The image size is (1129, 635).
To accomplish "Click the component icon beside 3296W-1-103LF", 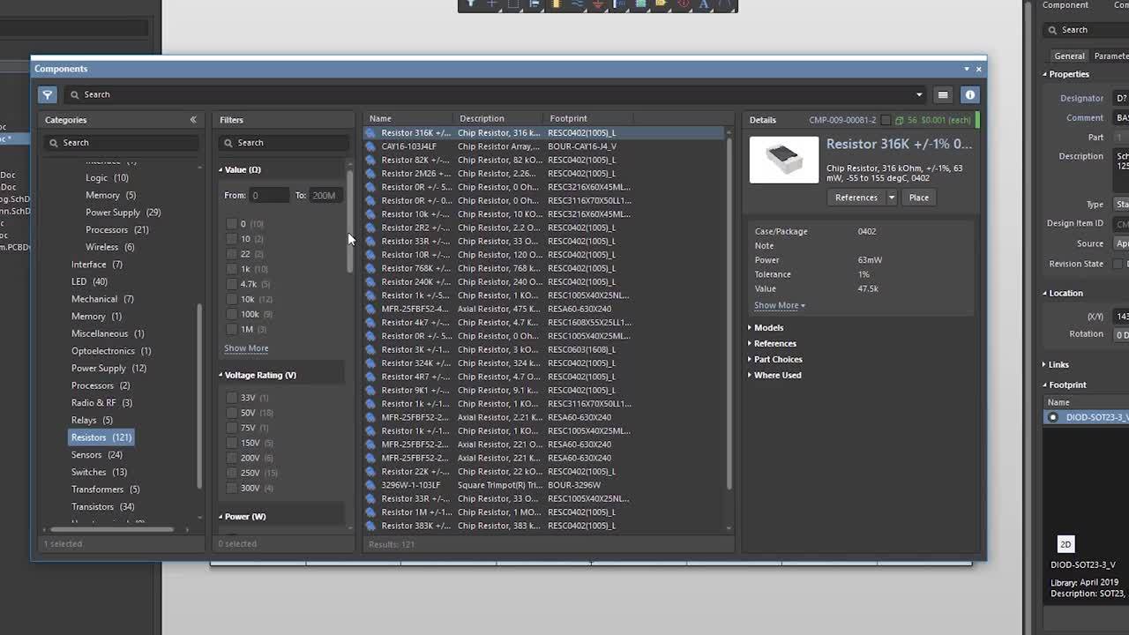I will tap(370, 485).
